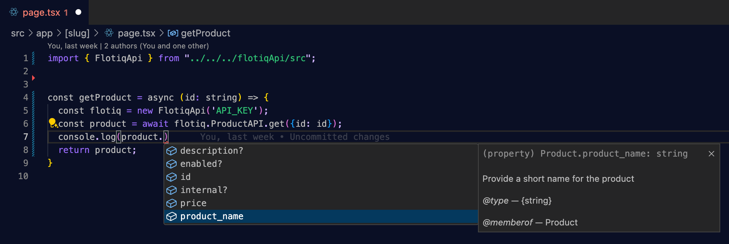
Task: Select the description? suggestion
Action: point(321,151)
